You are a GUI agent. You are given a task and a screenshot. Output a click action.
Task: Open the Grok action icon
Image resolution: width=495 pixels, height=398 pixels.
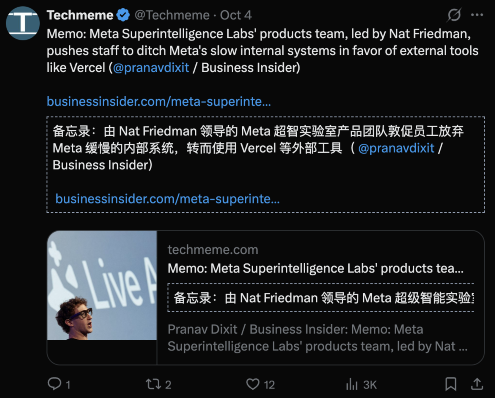[x=454, y=15]
